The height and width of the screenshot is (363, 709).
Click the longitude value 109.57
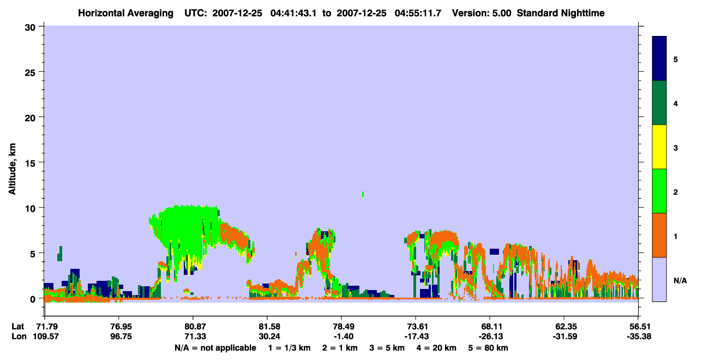45,336
